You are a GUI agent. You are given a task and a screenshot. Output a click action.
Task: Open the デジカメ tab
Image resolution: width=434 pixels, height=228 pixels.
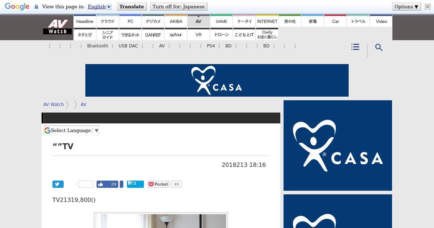tap(153, 21)
